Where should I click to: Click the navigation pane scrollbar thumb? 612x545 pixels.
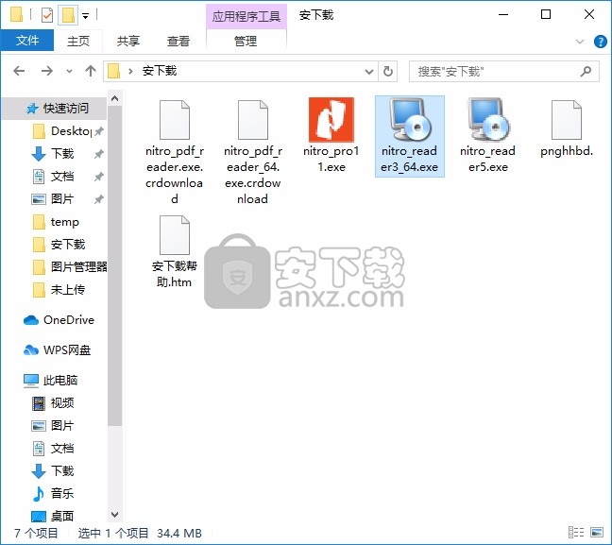115,265
